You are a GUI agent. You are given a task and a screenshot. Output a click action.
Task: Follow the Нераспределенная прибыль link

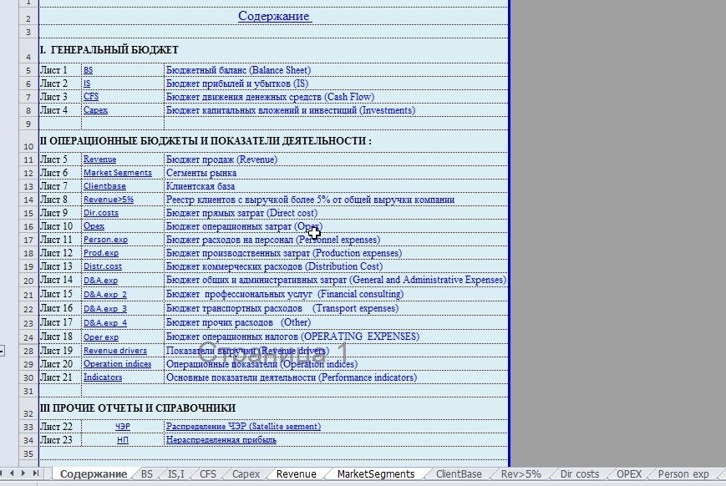(x=221, y=439)
